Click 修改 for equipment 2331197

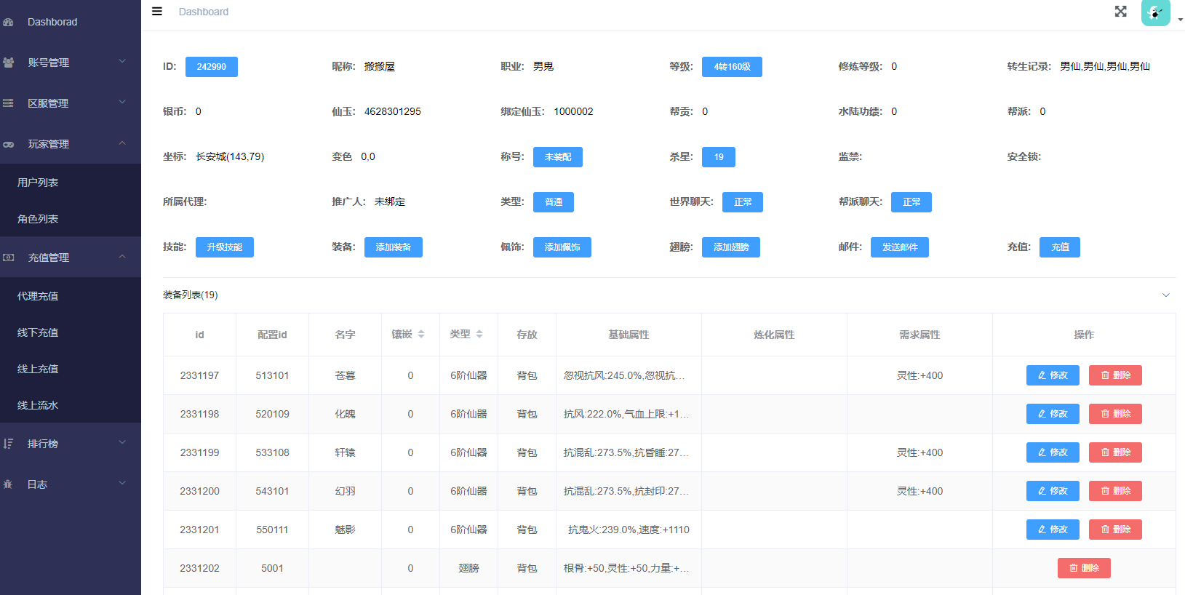1052,375
